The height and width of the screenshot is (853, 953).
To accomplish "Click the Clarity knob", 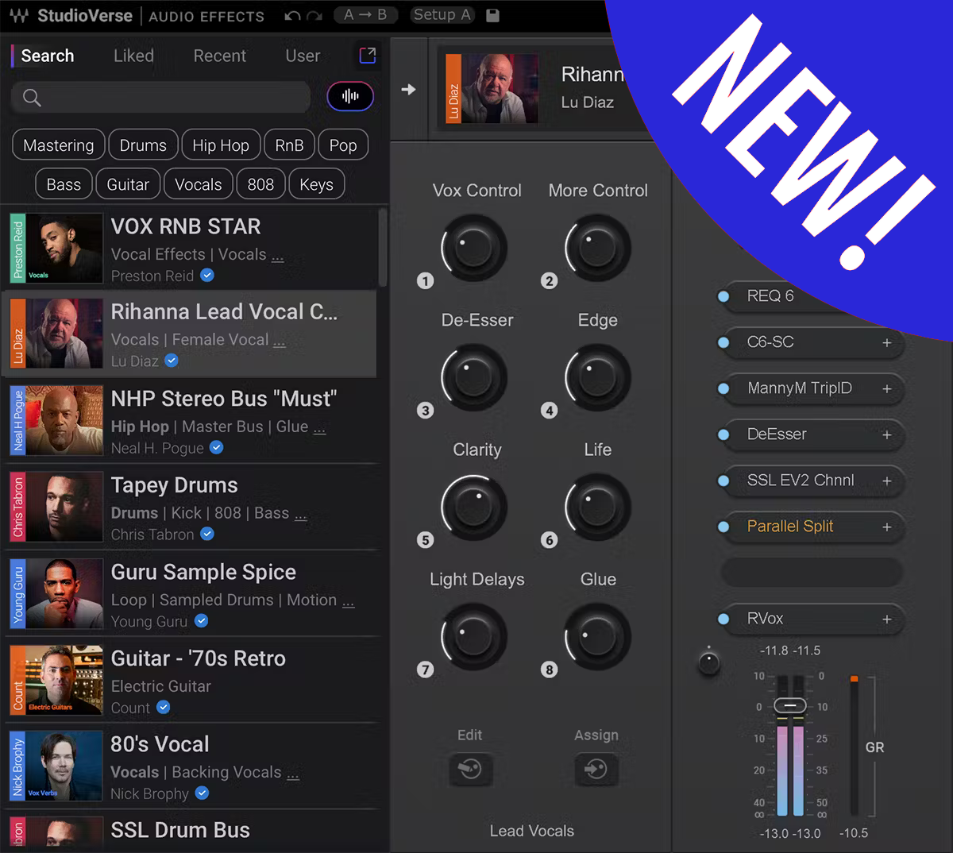I will click(x=474, y=507).
